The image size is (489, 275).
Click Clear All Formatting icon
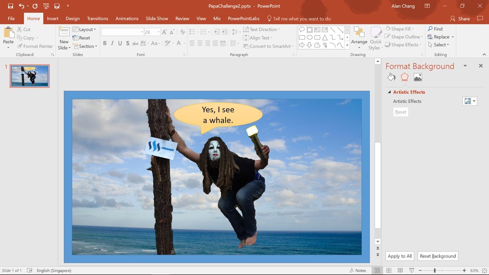pyautogui.click(x=183, y=32)
